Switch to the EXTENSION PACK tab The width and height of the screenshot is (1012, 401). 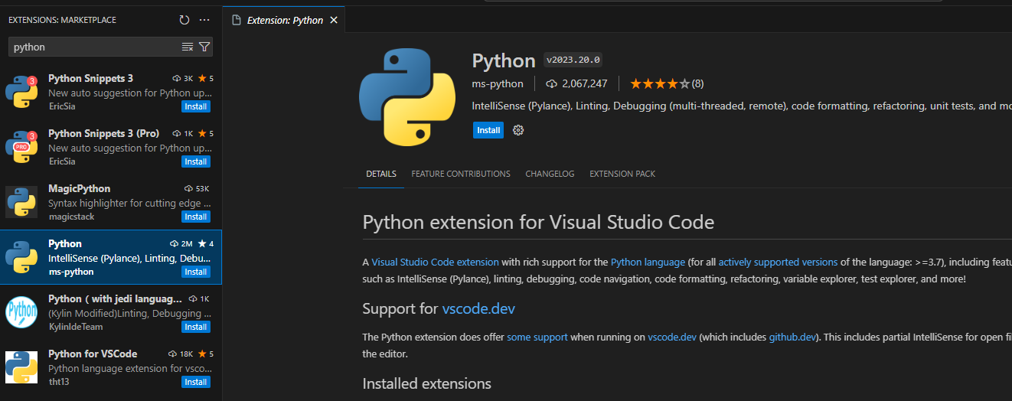coord(622,174)
